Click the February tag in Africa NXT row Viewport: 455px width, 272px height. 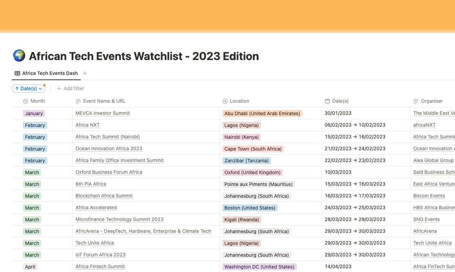[35, 125]
